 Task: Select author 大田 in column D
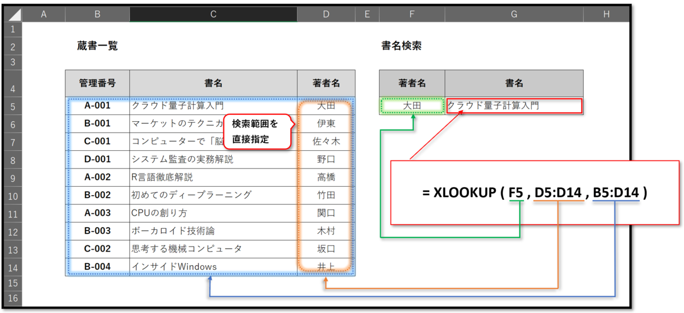(x=326, y=106)
